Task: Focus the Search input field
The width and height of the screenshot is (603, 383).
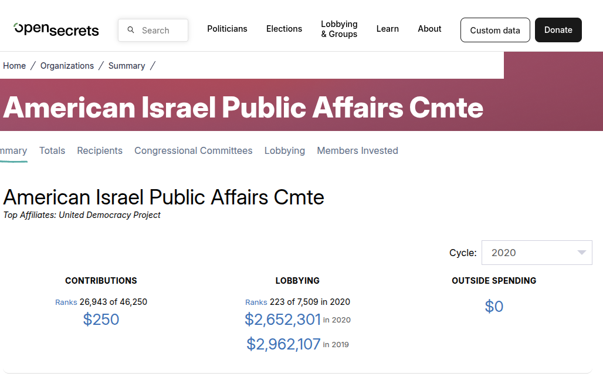Action: tap(153, 30)
